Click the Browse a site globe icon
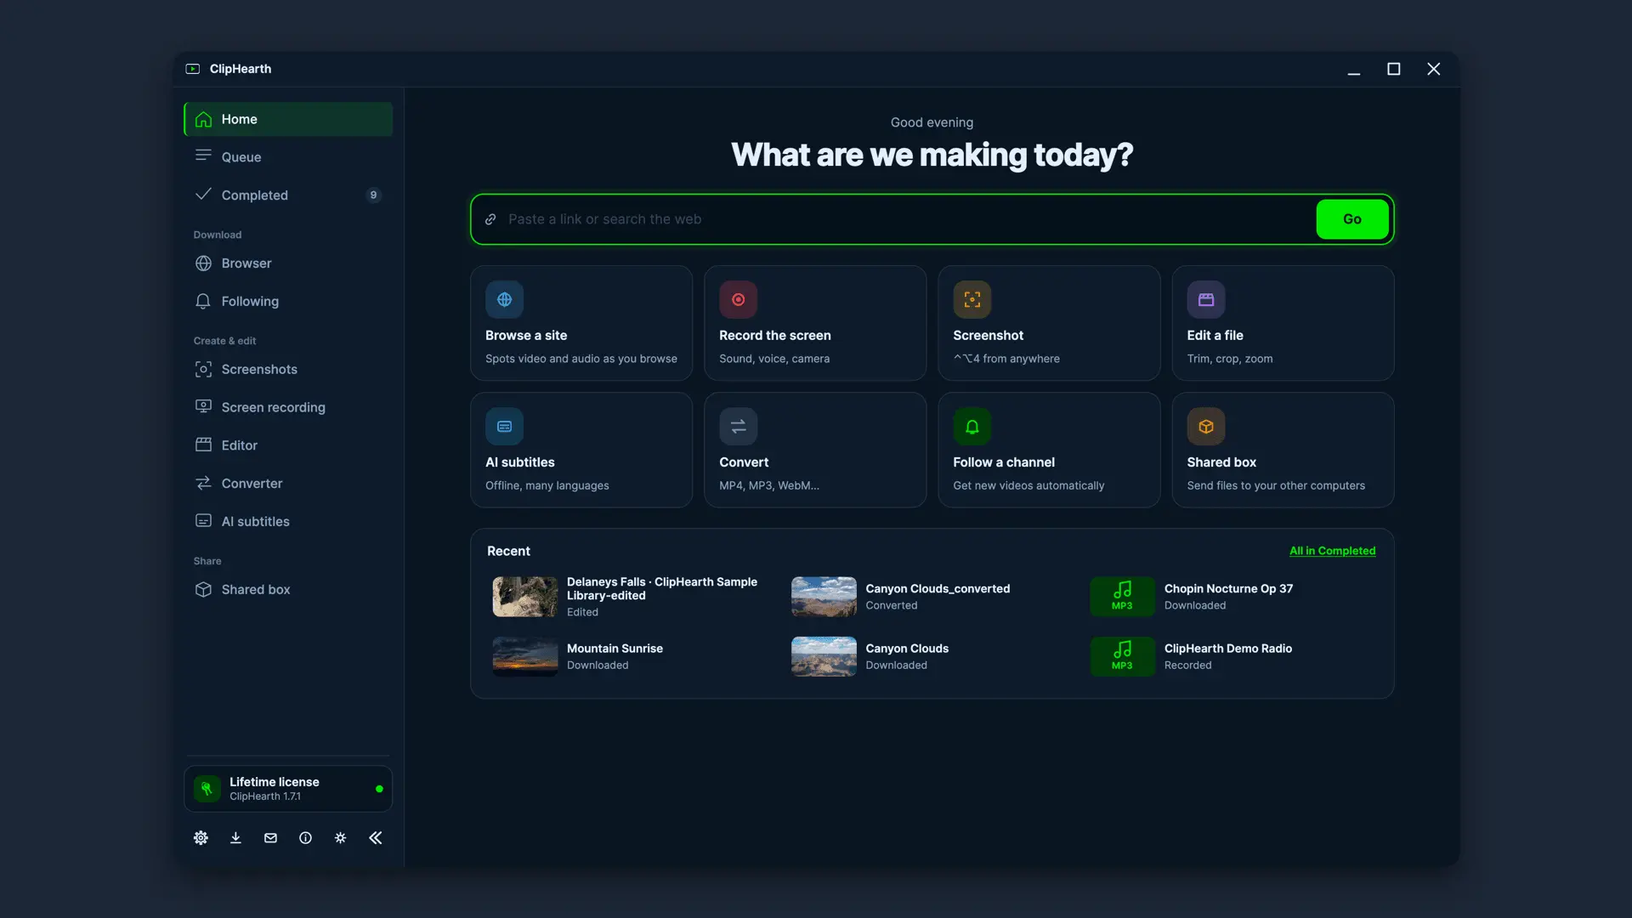This screenshot has height=918, width=1632. [504, 299]
